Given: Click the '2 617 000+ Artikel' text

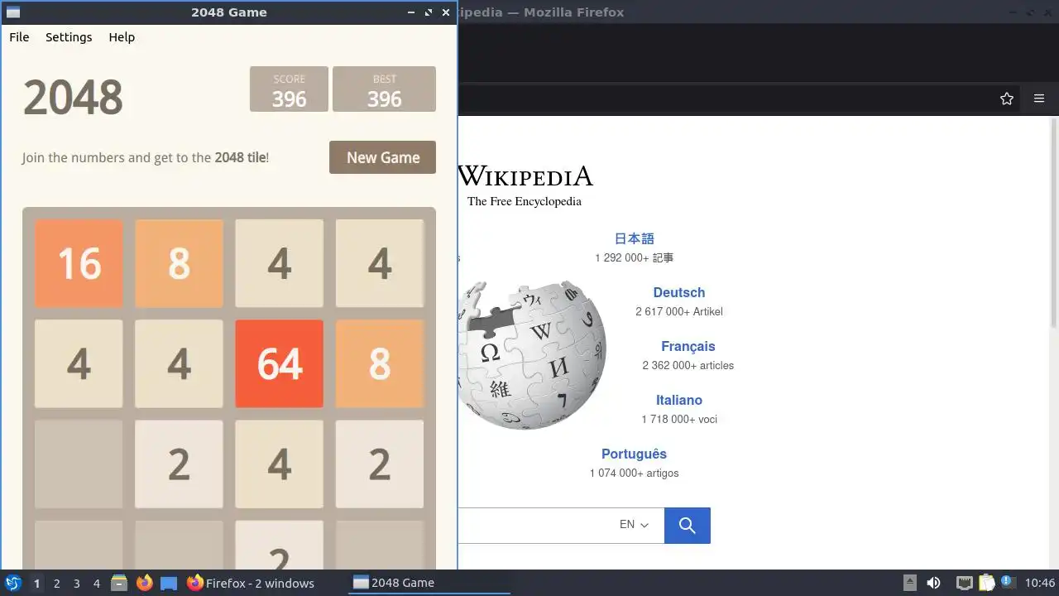Looking at the screenshot, I should click(x=679, y=312).
